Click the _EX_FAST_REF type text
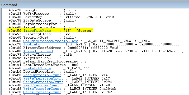The width and height of the screenshot is (189, 95). coord(76,68)
